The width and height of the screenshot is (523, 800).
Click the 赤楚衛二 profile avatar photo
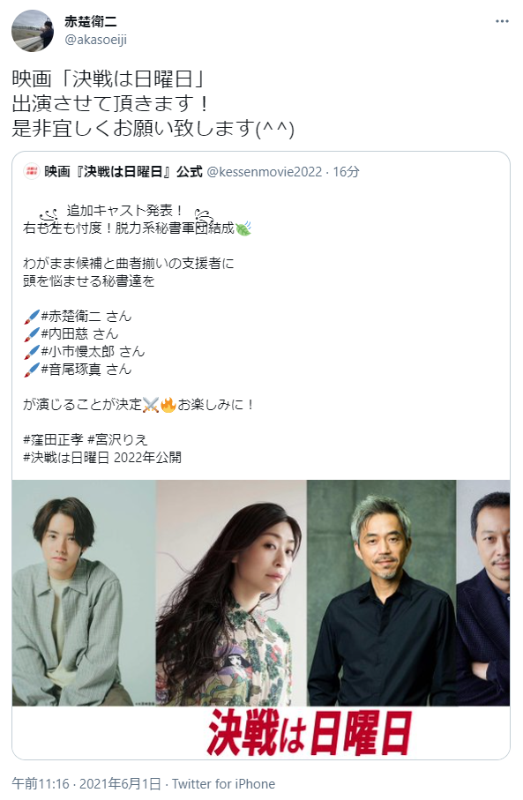tap(33, 31)
